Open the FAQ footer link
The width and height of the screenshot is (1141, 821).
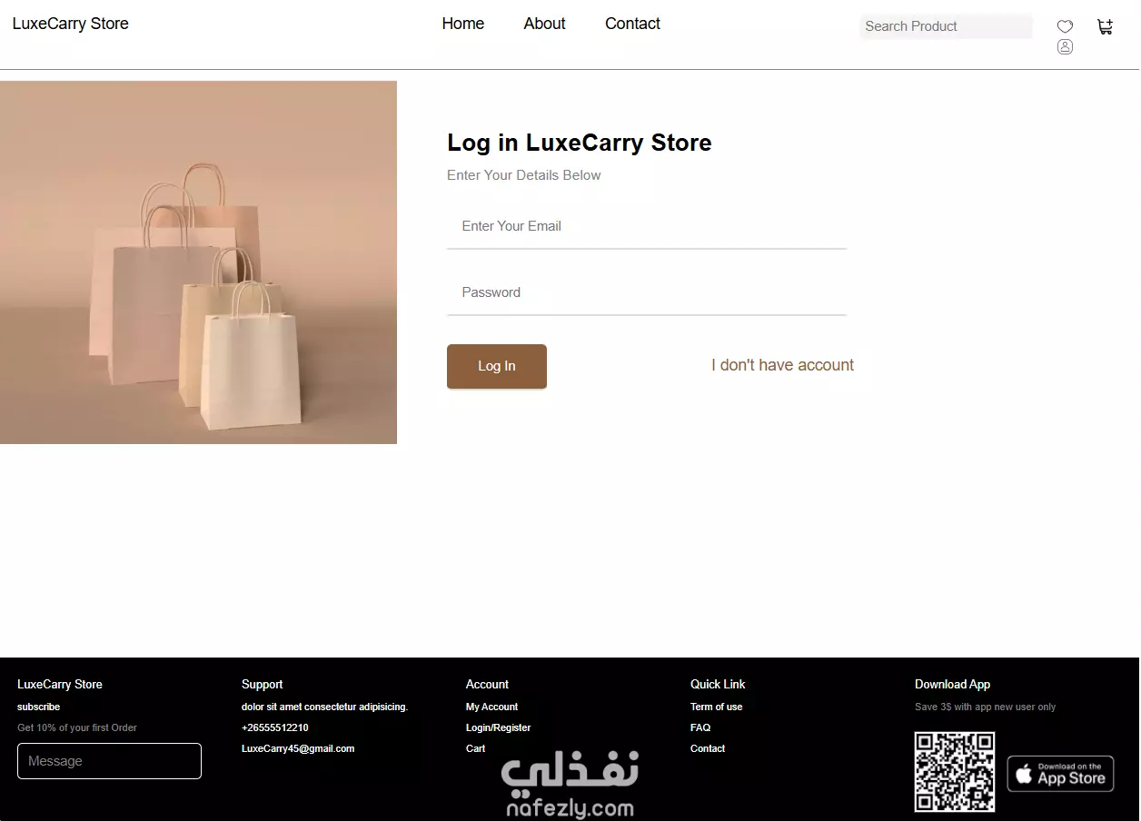[x=700, y=727]
